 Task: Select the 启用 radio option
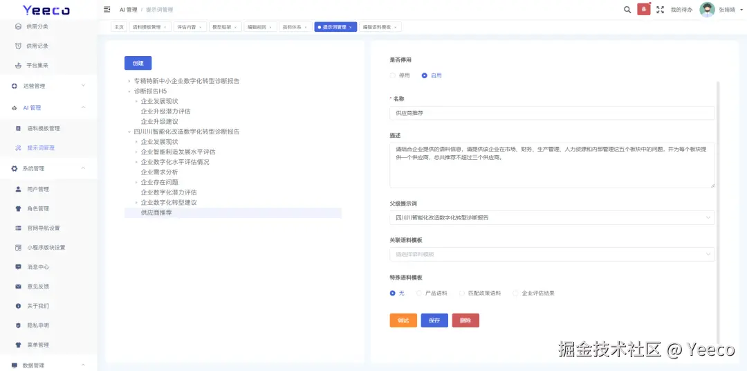425,75
